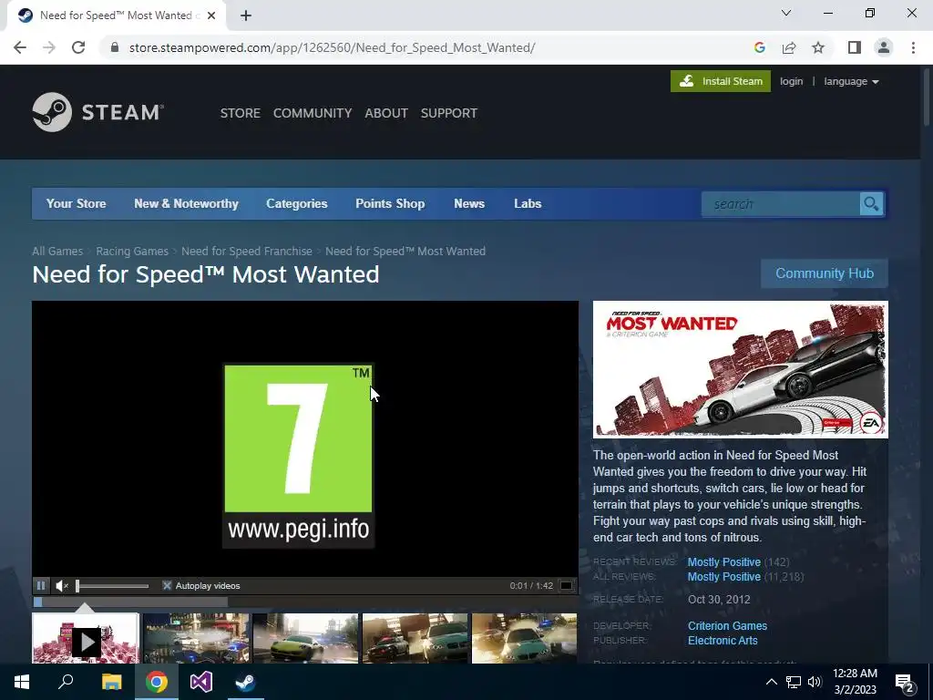Open the Criterion Games developer link
This screenshot has height=700, width=933.
click(x=727, y=625)
